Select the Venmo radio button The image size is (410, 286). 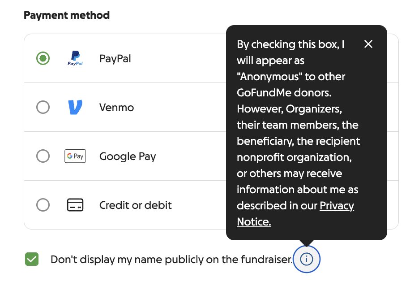click(x=43, y=107)
